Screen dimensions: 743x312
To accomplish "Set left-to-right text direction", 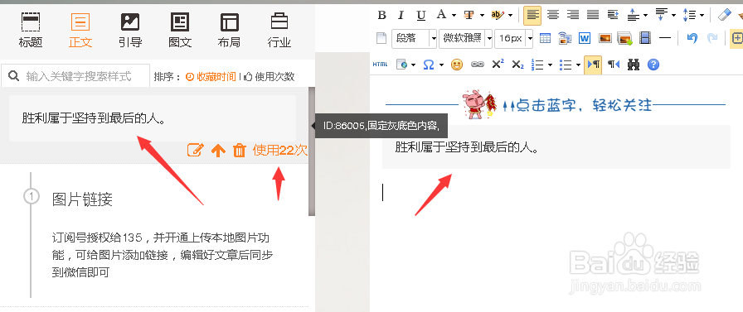I will pos(593,65).
